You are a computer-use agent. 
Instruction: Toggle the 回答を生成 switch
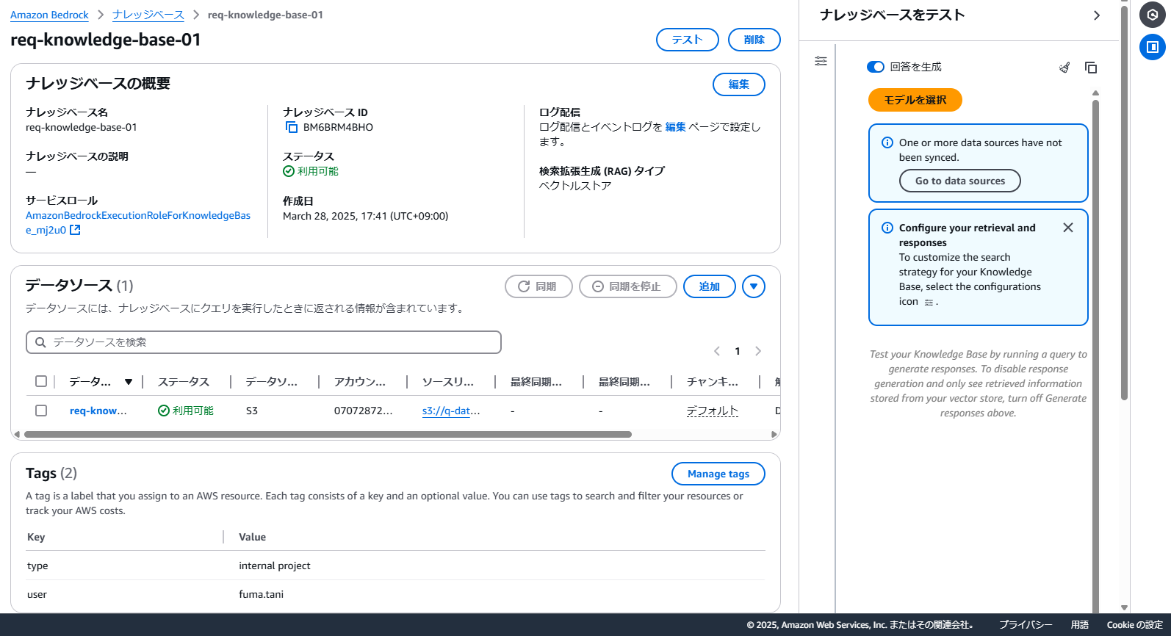coord(876,67)
